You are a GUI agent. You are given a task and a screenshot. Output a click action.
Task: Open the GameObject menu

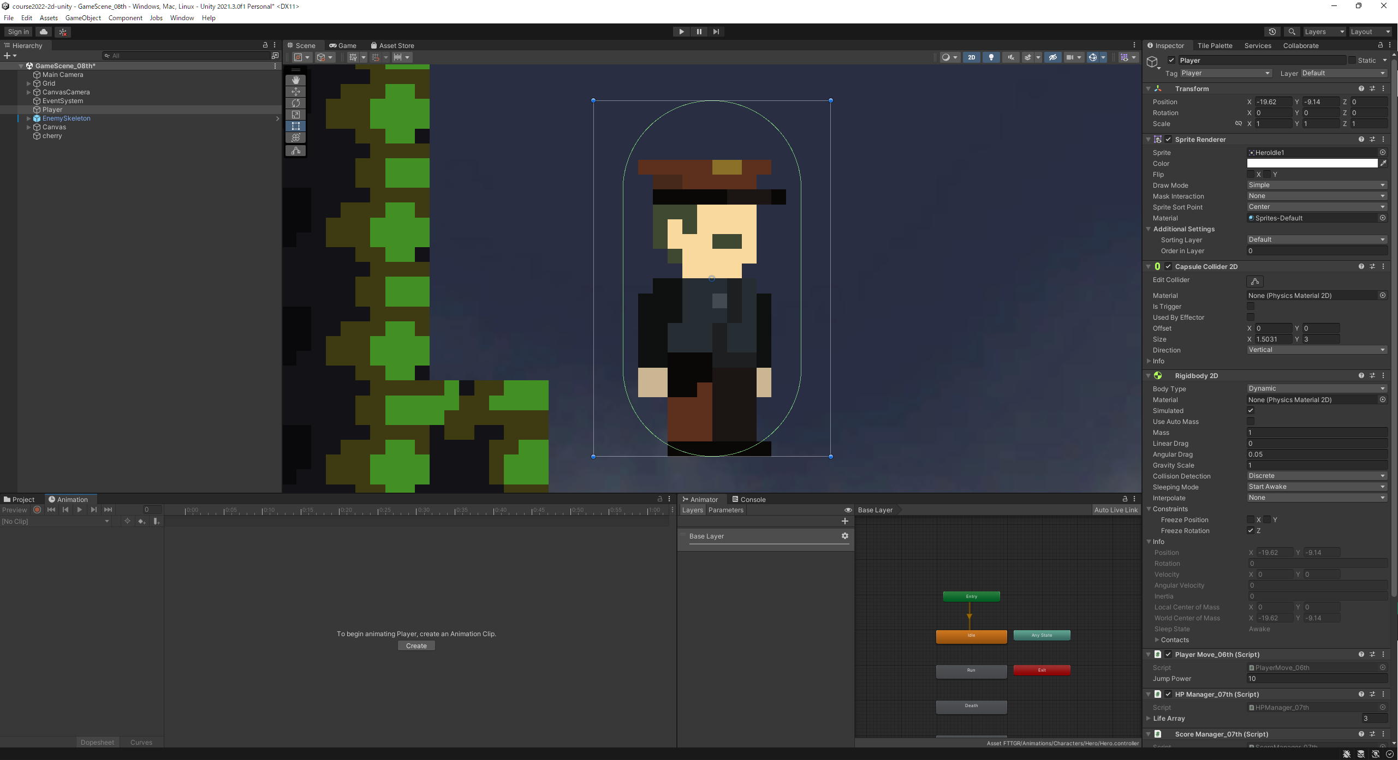[83, 18]
